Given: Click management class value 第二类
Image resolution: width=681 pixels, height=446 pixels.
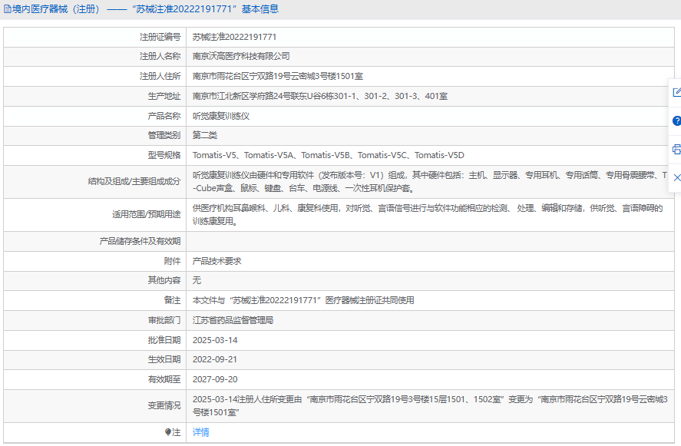Looking at the screenshot, I should click(x=204, y=135).
